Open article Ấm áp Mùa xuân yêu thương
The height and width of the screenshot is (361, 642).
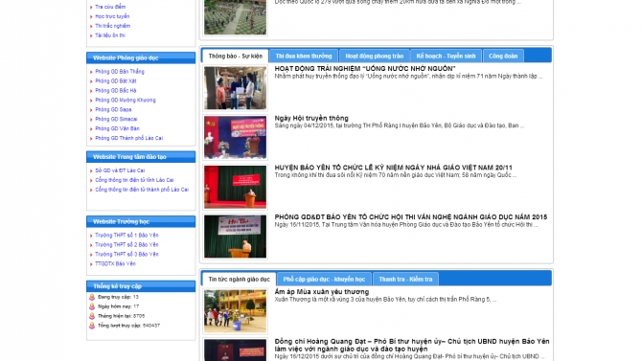322,292
